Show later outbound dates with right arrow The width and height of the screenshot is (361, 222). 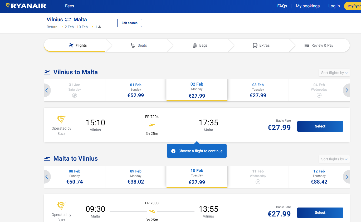coord(347,90)
